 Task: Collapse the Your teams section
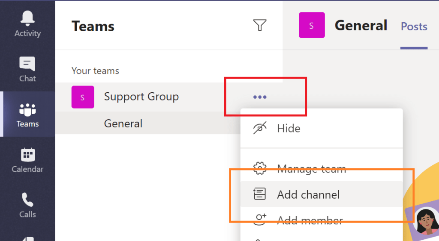pos(95,71)
